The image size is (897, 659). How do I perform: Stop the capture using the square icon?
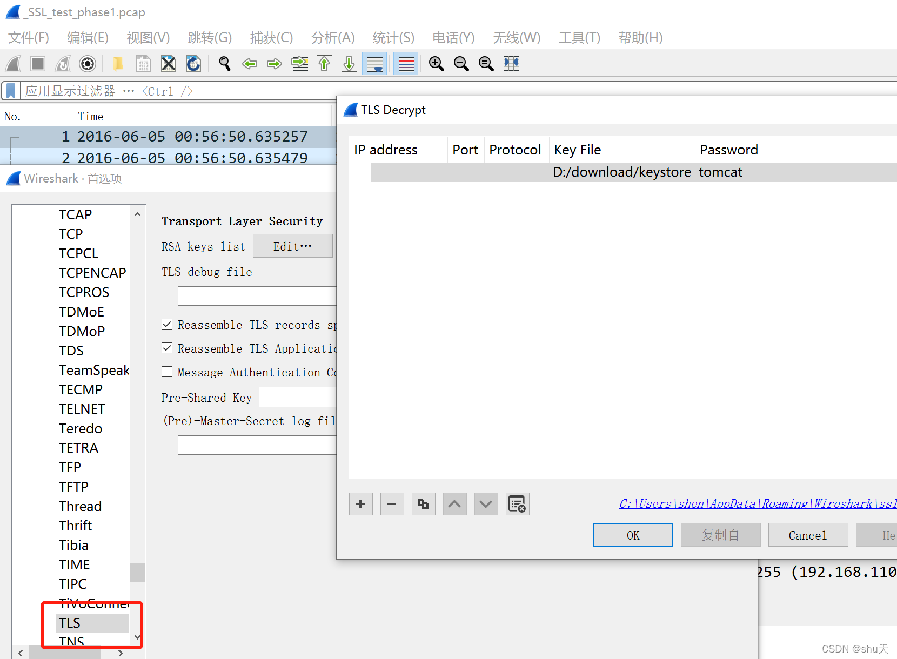click(x=38, y=64)
